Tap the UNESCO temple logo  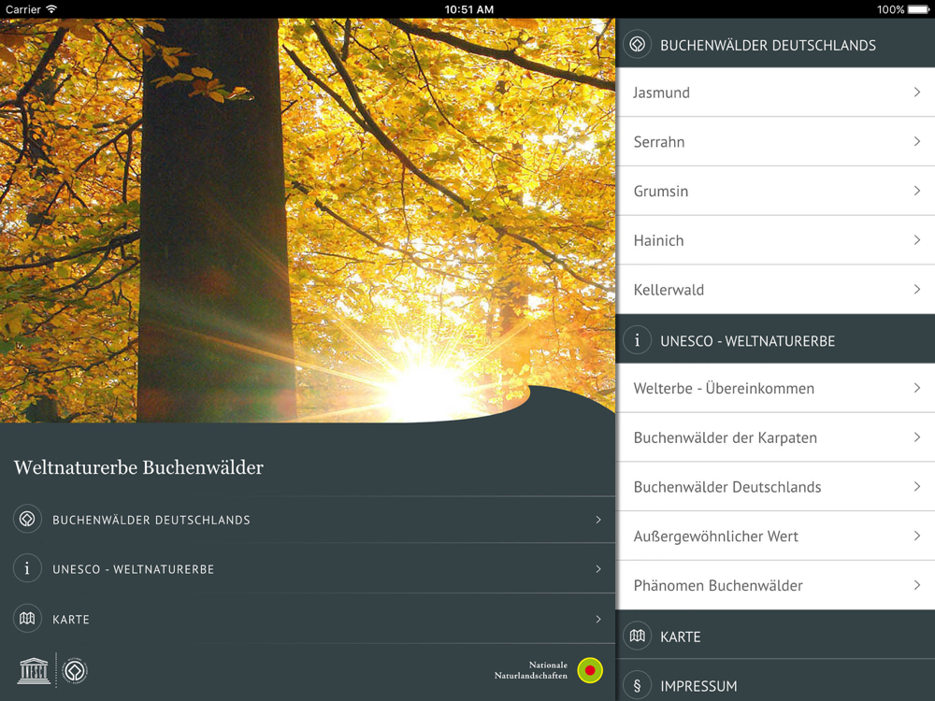34,670
